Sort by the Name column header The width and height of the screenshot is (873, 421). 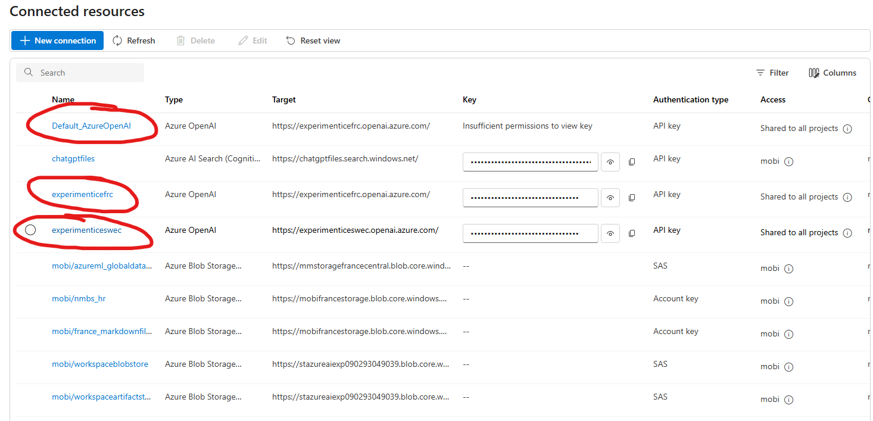pyautogui.click(x=63, y=99)
